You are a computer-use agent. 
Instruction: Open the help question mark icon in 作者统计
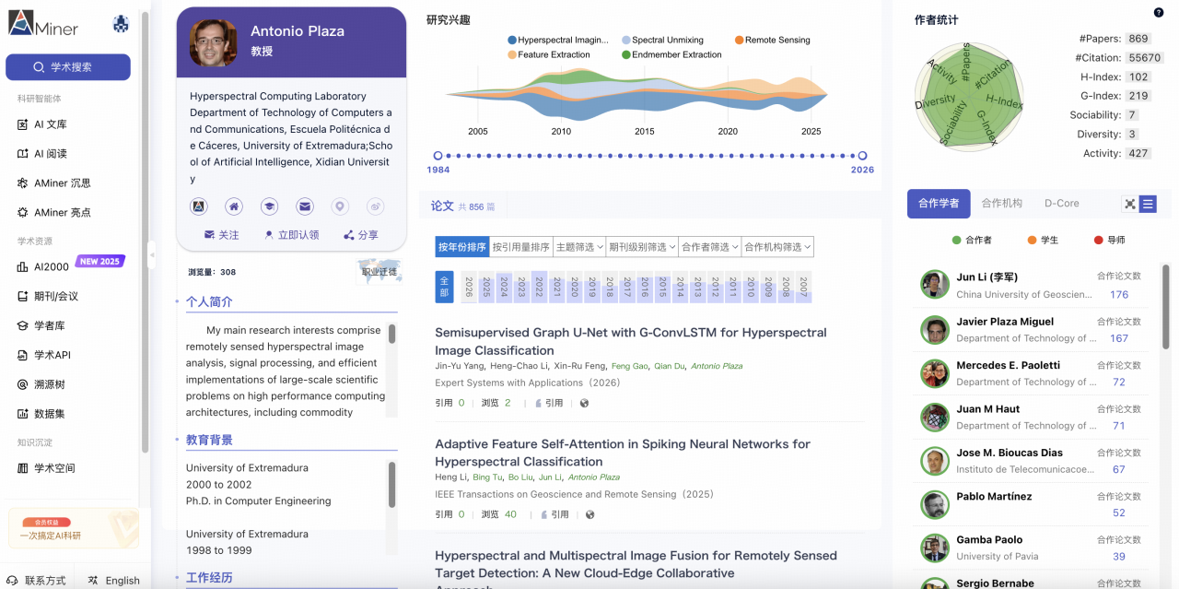[1159, 12]
